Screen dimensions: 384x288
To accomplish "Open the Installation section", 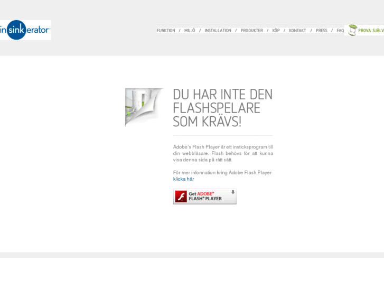I will (x=218, y=31).
